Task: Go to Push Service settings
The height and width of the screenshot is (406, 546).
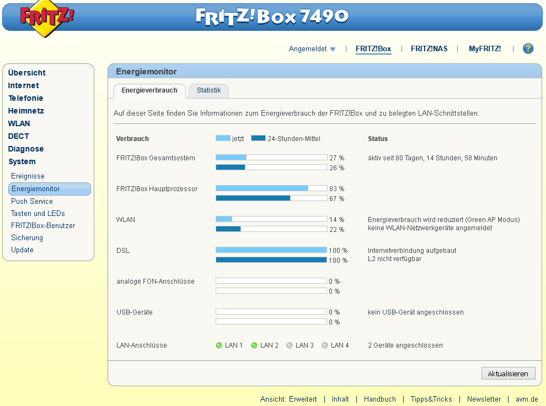Action: (x=32, y=202)
